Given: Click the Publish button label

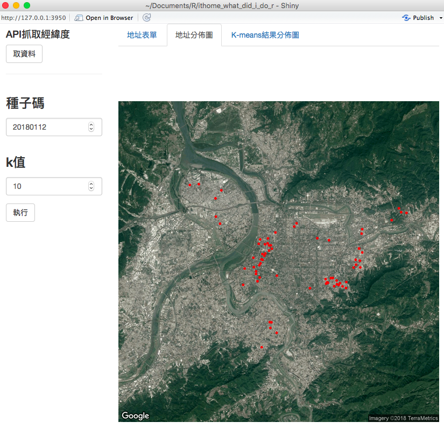Looking at the screenshot, I should (x=424, y=18).
